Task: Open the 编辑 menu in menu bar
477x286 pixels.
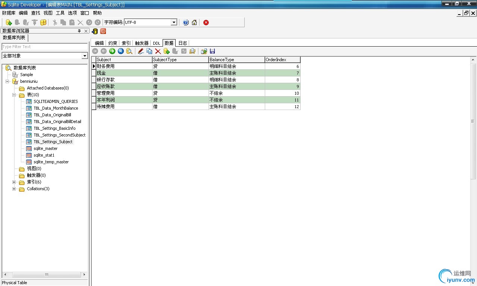Action: click(23, 13)
